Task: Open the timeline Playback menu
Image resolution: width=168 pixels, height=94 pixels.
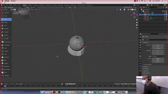Action: 7,84
